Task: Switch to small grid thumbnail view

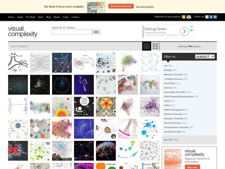Action: (x=147, y=46)
